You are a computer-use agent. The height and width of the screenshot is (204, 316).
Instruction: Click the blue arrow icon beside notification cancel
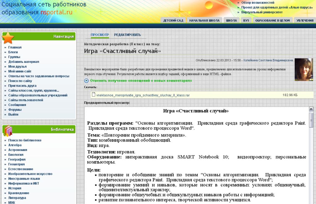coord(86,81)
